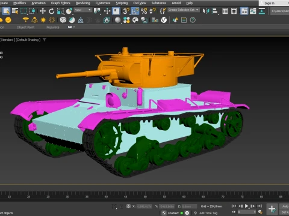Click the large Set Keys plus button
Screen dimensions: 289x216
coord(272,209)
